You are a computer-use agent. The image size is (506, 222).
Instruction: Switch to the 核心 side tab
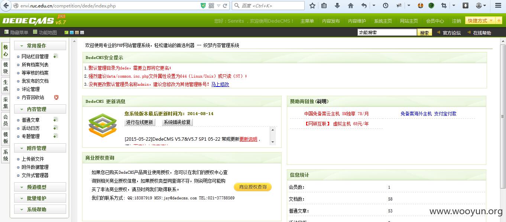[6, 50]
